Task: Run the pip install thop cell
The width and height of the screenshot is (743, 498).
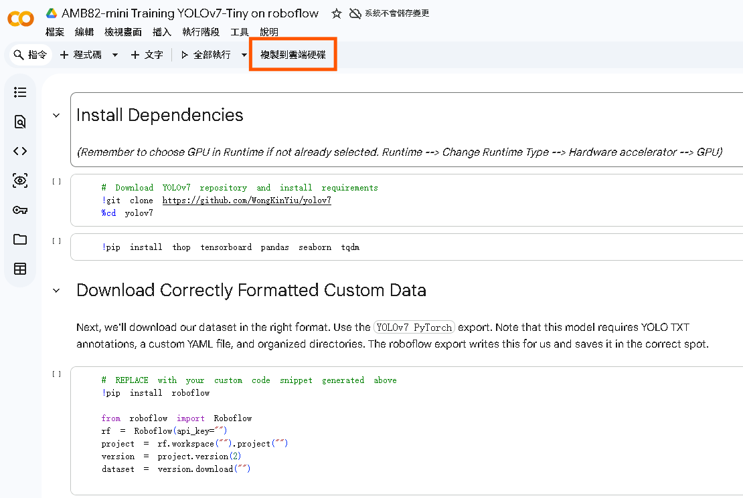Action: pos(56,241)
